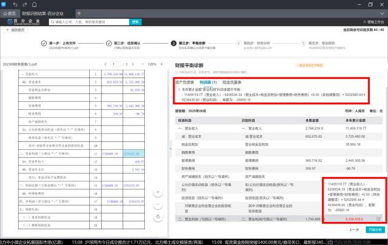Go to next PDF page arrow

[133, 64]
